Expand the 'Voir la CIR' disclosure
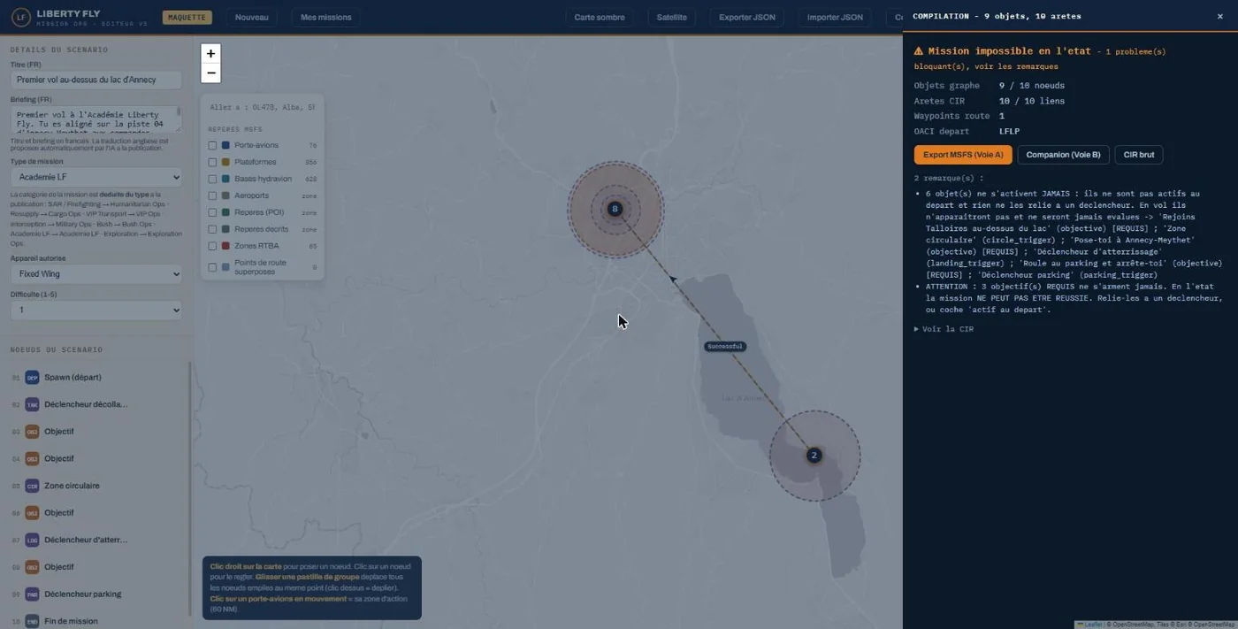Viewport: 1238px width, 629px height. pyautogui.click(x=944, y=329)
